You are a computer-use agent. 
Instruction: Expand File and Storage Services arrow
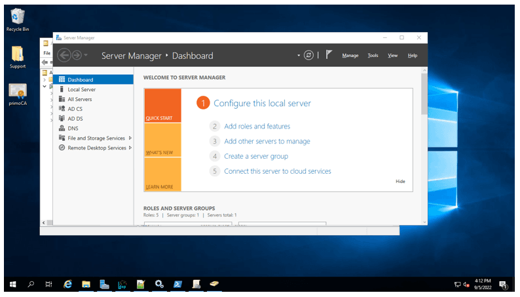pos(130,138)
